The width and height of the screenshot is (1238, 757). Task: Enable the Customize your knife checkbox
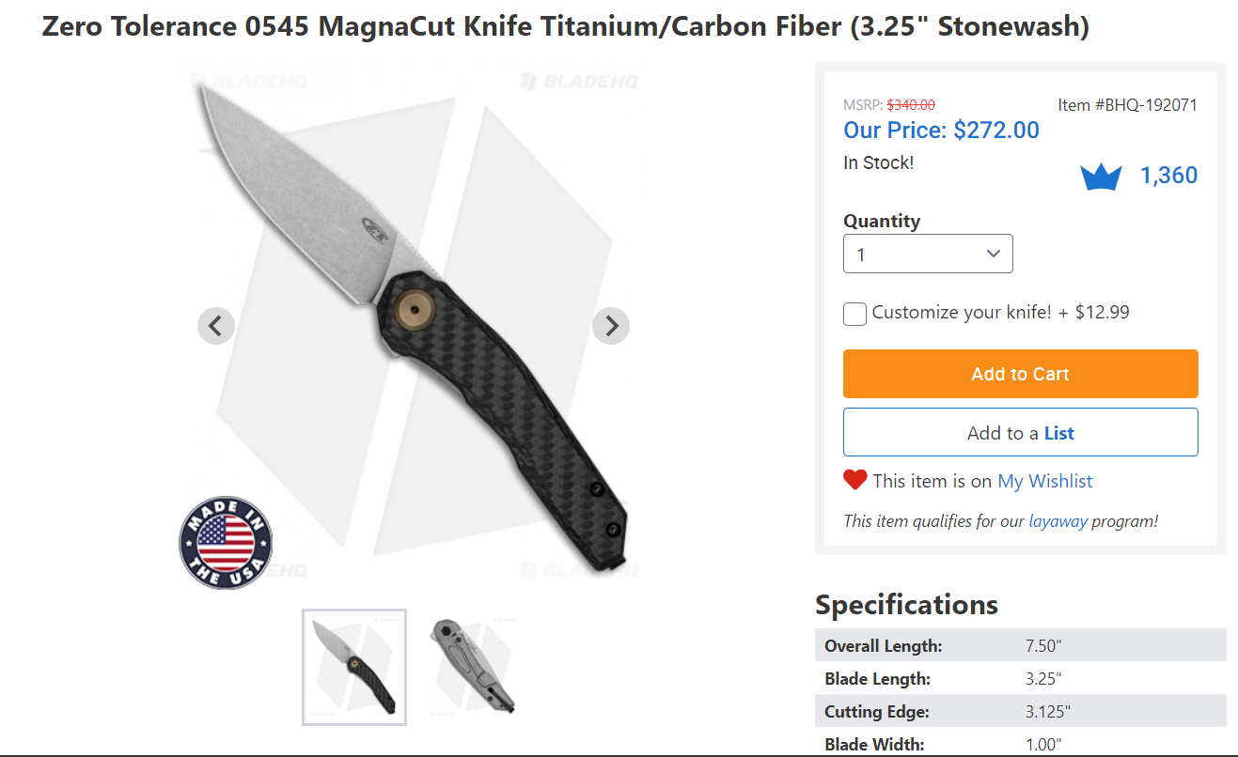click(854, 314)
